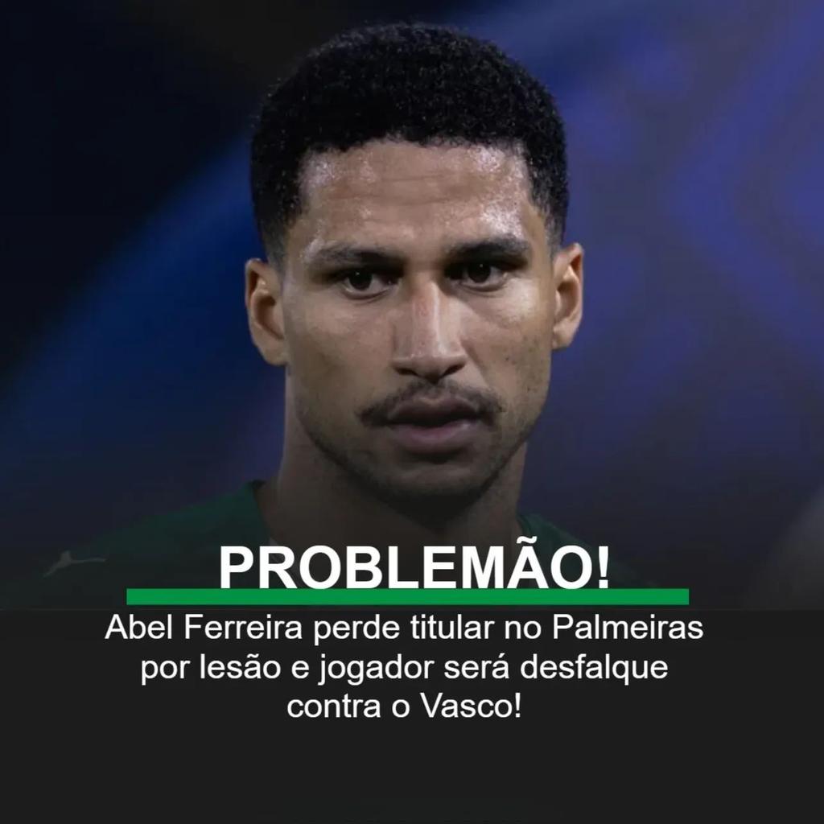Click the blurred blue background beside the player

(x=694, y=263)
